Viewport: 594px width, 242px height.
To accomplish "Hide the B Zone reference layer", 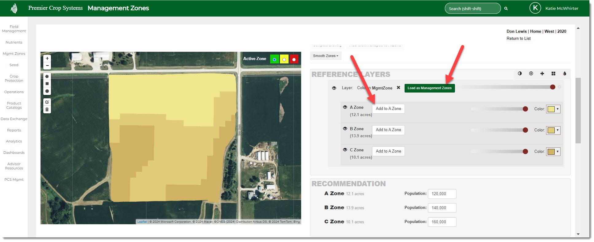I will click(x=345, y=129).
